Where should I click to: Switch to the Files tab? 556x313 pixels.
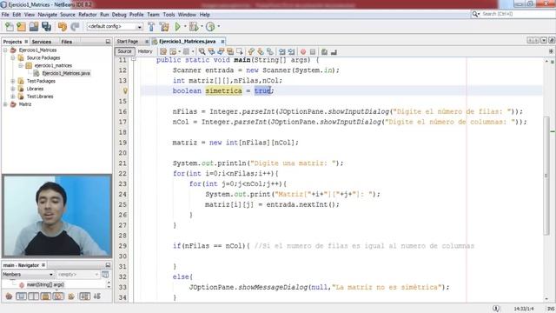pyautogui.click(x=67, y=42)
